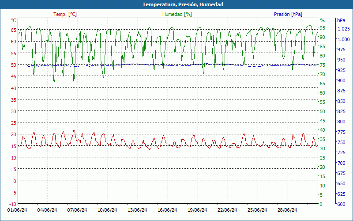Viewport: 353px width, 221px height.
Task: Click the '28/06/24' date label
Action: pos(288,210)
